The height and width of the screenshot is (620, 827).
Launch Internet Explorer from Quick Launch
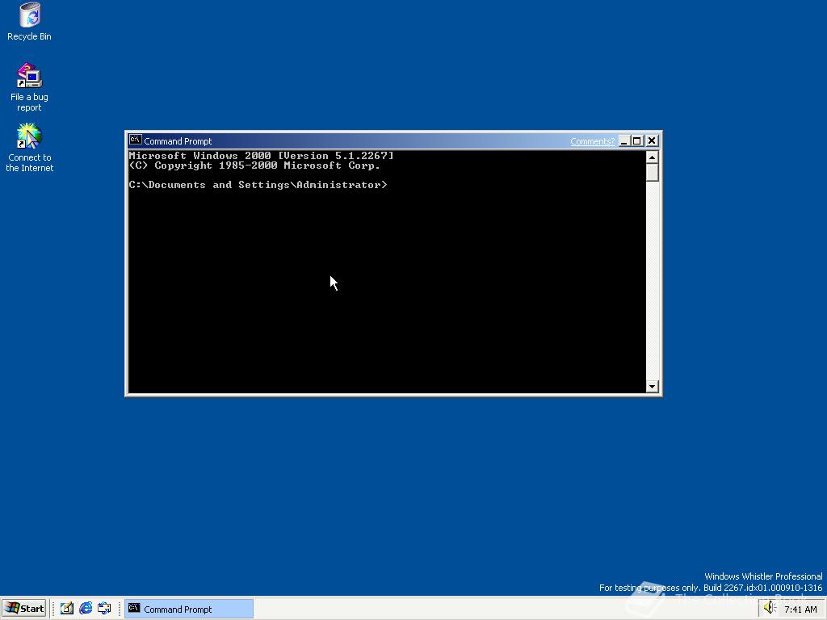86,609
